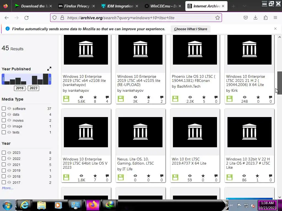Screen dimensions: 282x211
Task: Show only 2019 eye icon
Action: click(x=9, y=170)
